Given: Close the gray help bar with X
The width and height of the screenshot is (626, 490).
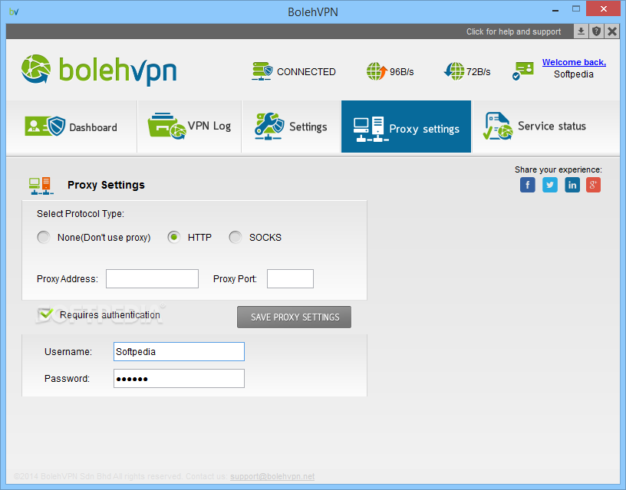Looking at the screenshot, I should tap(611, 31).
